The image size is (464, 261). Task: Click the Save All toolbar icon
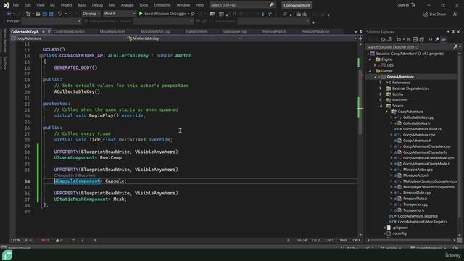pos(51,14)
